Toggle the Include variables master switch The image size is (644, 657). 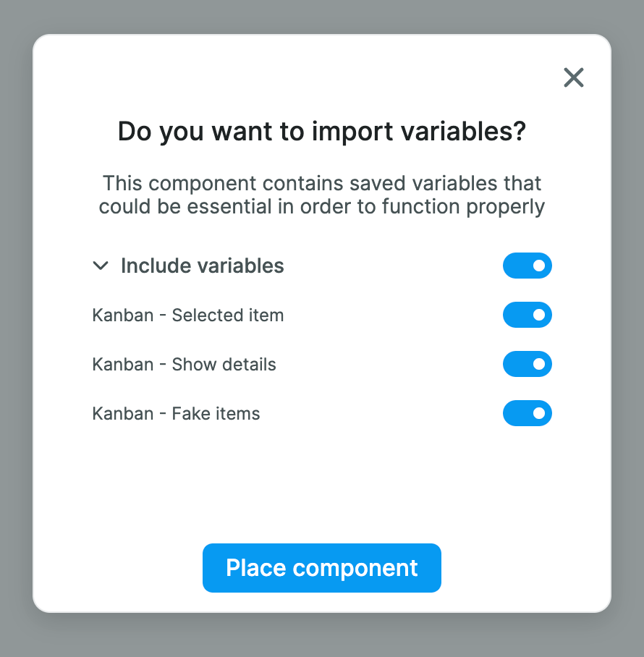[x=527, y=266]
